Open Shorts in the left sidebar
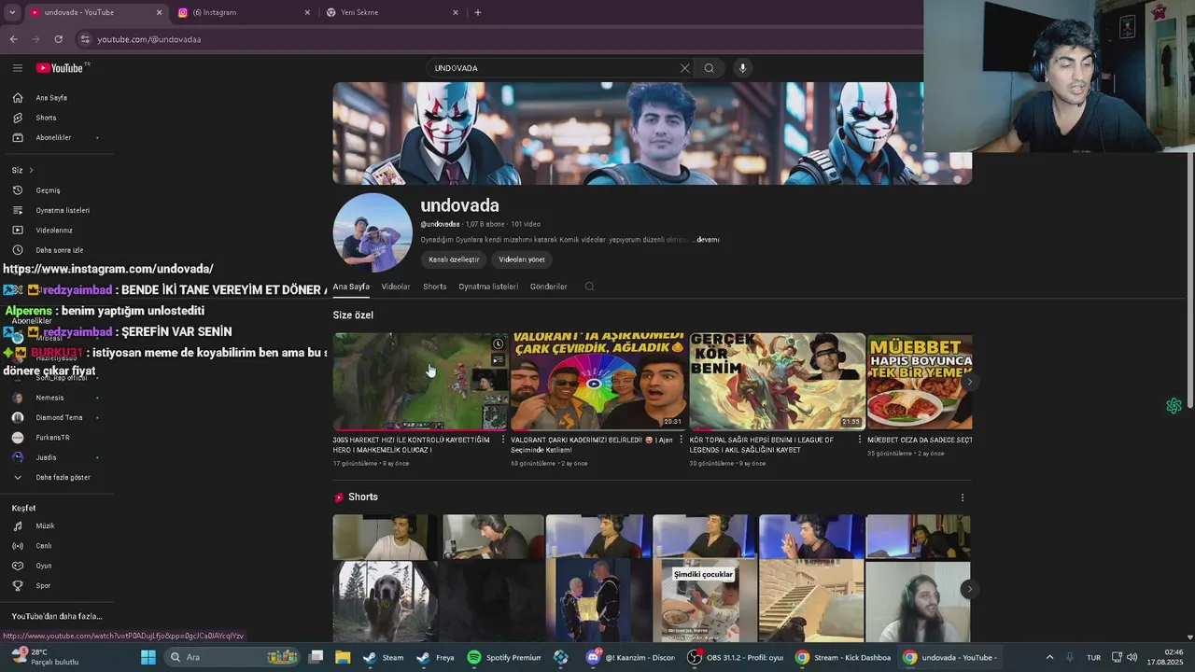The image size is (1195, 672). (x=46, y=118)
